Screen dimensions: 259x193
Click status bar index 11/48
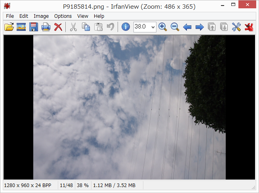click(x=66, y=185)
